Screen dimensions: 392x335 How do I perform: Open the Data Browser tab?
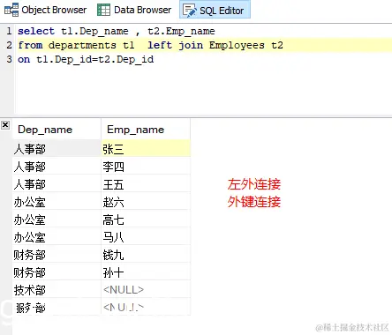coord(134,10)
